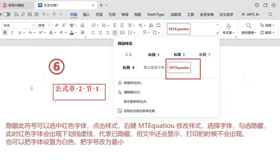The image size is (280, 163).
Task: Toggle the auto-save switch in the quick access bar
Action: click(7, 14)
